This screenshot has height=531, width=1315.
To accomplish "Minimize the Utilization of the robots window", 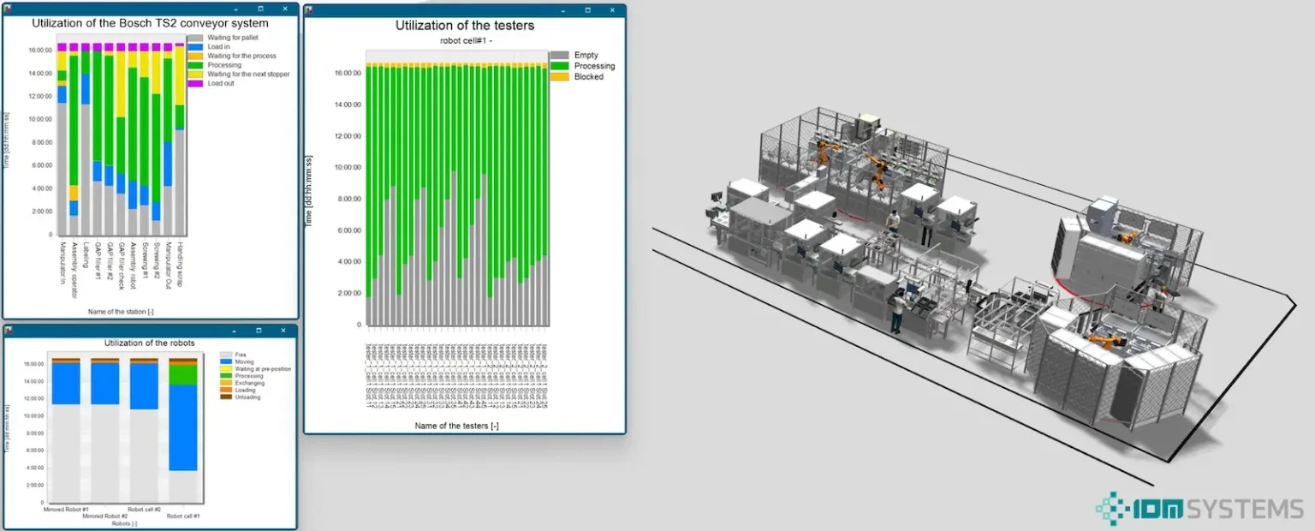I will (x=235, y=330).
